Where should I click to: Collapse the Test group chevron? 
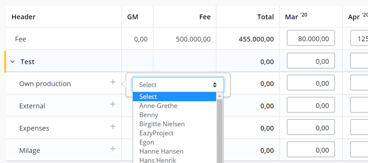click(x=13, y=62)
